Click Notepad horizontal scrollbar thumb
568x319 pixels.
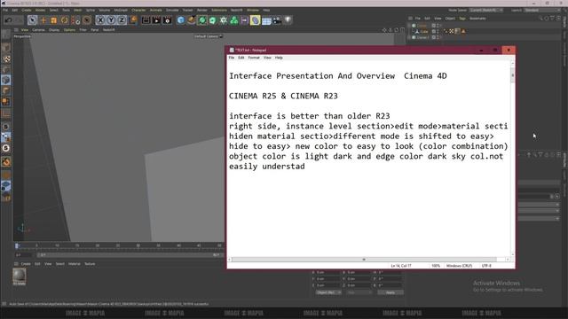[364, 260]
